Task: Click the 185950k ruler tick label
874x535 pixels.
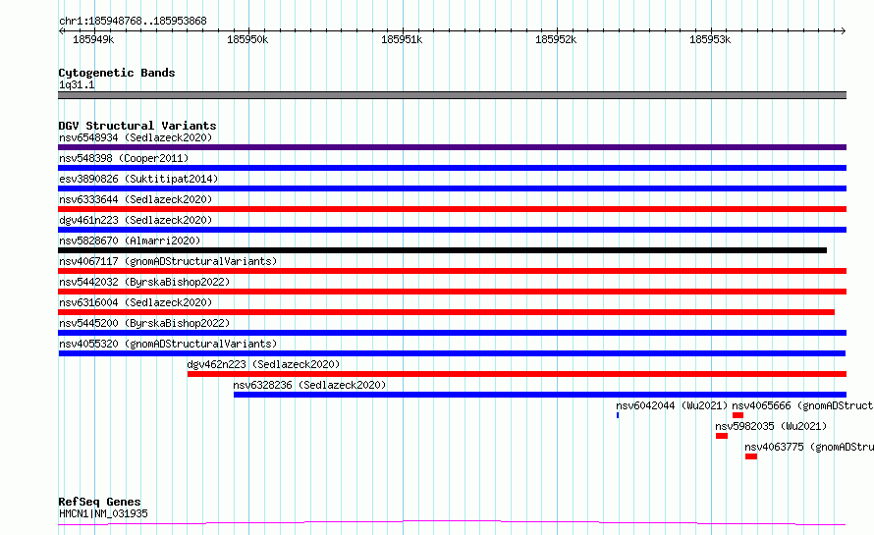Action: [247, 39]
